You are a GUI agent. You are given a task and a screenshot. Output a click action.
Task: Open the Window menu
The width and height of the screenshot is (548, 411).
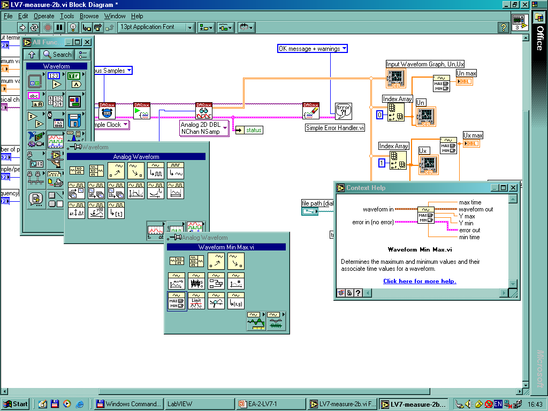115,16
